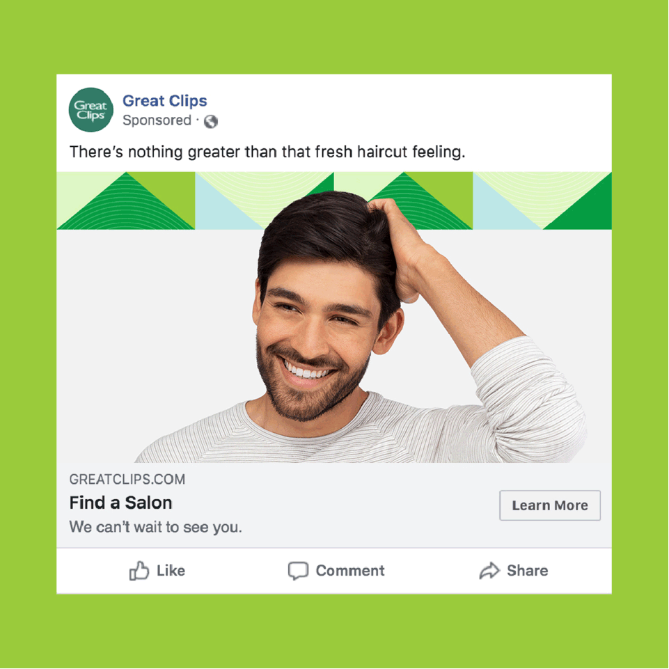
Task: Click the Share text label
Action: click(x=528, y=570)
